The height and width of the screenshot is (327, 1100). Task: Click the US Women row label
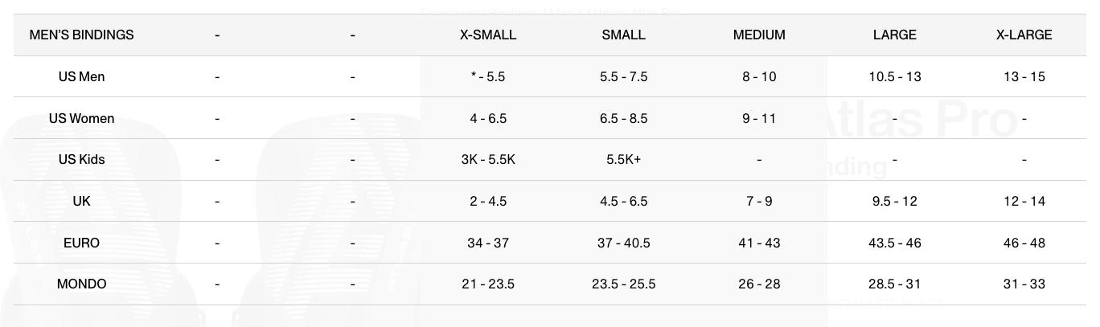(x=81, y=118)
